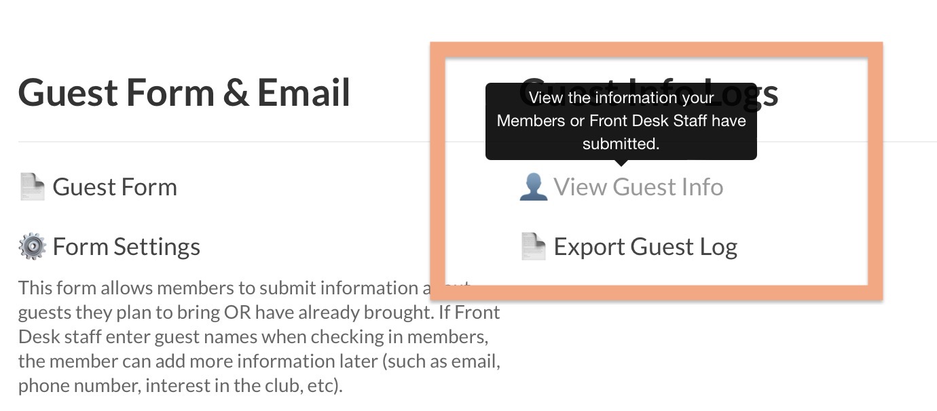
Task: Click the partially hidden "Guest Info Logs" heading
Action: pyautogui.click(x=767, y=93)
